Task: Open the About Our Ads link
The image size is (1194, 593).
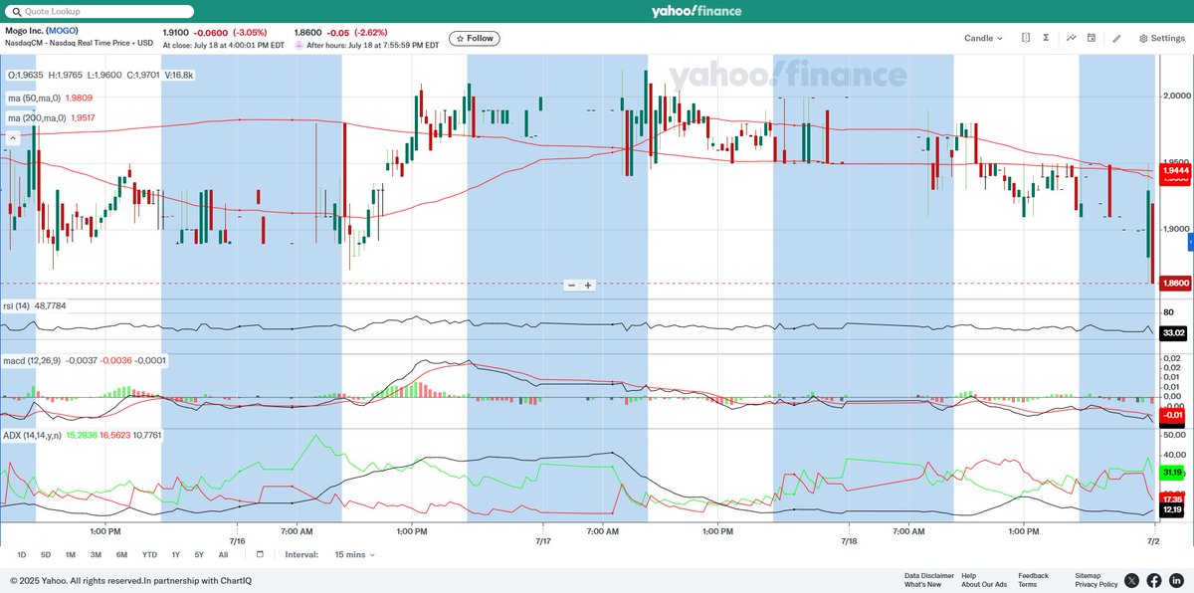Action: 984,584
